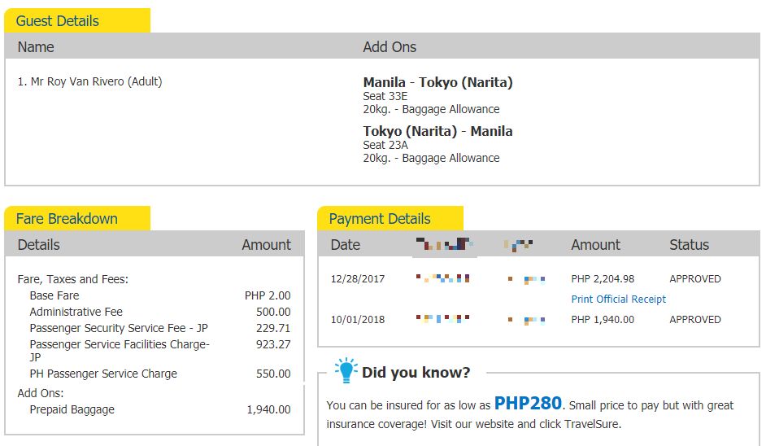Click the PHP280 insurance price text
This screenshot has height=446, width=766.
point(528,403)
